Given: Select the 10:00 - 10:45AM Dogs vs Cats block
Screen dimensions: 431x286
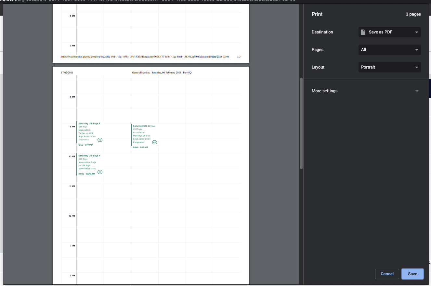Looking at the screenshot, I should tap(88, 164).
